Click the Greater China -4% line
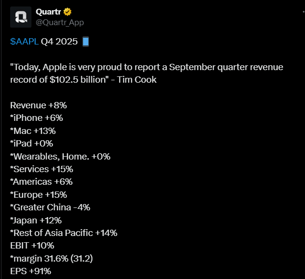This screenshot has width=305, height=279. click(50, 207)
